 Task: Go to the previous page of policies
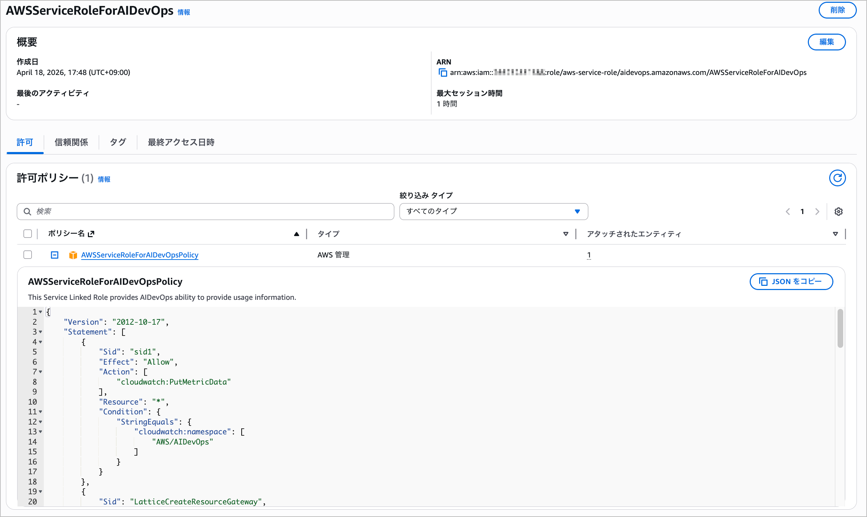point(788,212)
